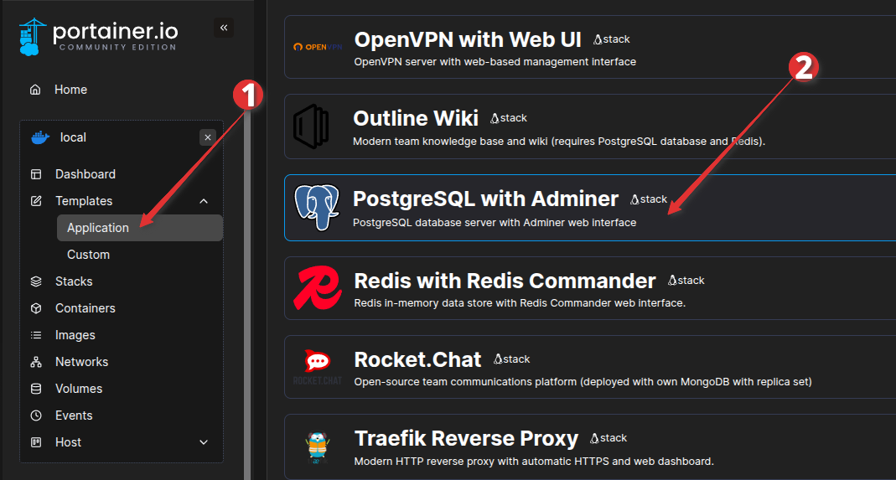This screenshot has width=896, height=480.
Task: Click 'PostgreSQL database server with Adminer web interface'
Action: tap(495, 223)
